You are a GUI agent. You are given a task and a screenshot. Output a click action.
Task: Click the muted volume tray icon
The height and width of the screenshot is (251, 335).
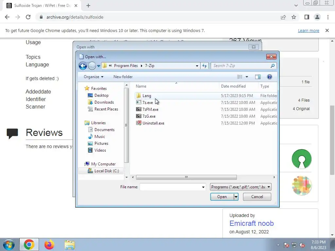click(302, 245)
